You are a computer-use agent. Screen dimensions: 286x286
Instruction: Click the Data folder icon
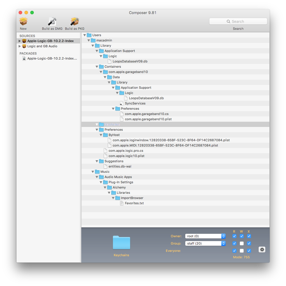pyautogui.click(x=110, y=77)
